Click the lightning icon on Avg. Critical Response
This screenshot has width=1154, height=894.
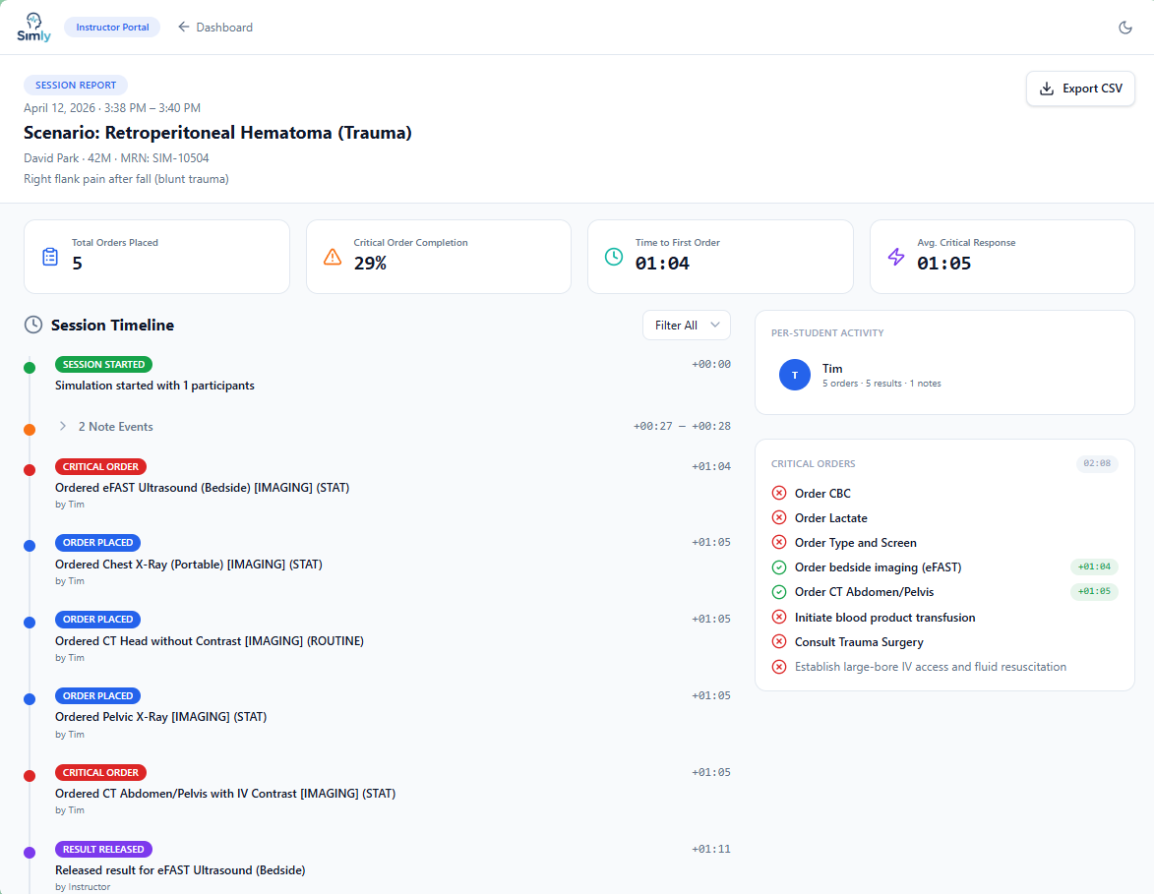(895, 255)
